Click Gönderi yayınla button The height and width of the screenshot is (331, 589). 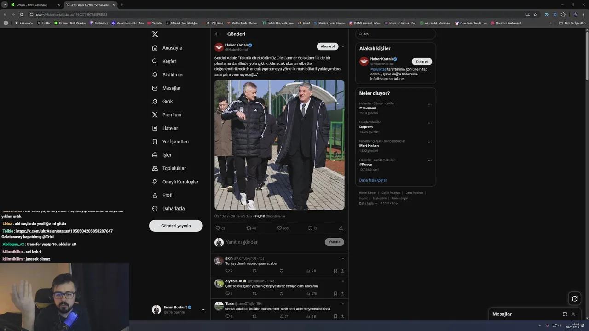pyautogui.click(x=176, y=226)
